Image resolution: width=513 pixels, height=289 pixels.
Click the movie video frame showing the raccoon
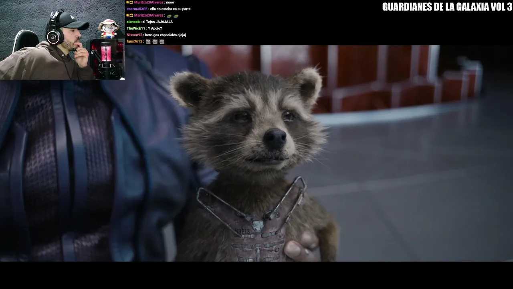coord(256,153)
